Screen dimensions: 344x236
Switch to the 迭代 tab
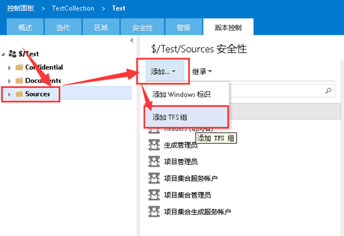[63, 27]
